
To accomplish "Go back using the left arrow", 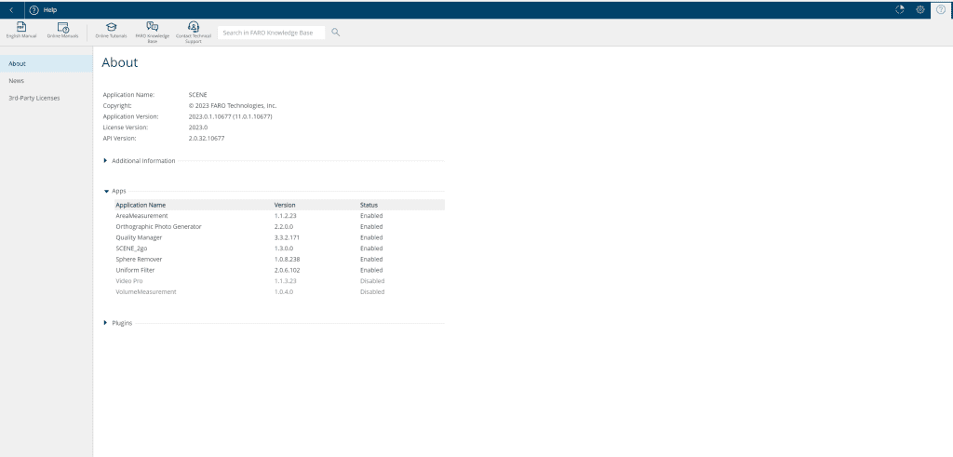I will pyautogui.click(x=10, y=9).
